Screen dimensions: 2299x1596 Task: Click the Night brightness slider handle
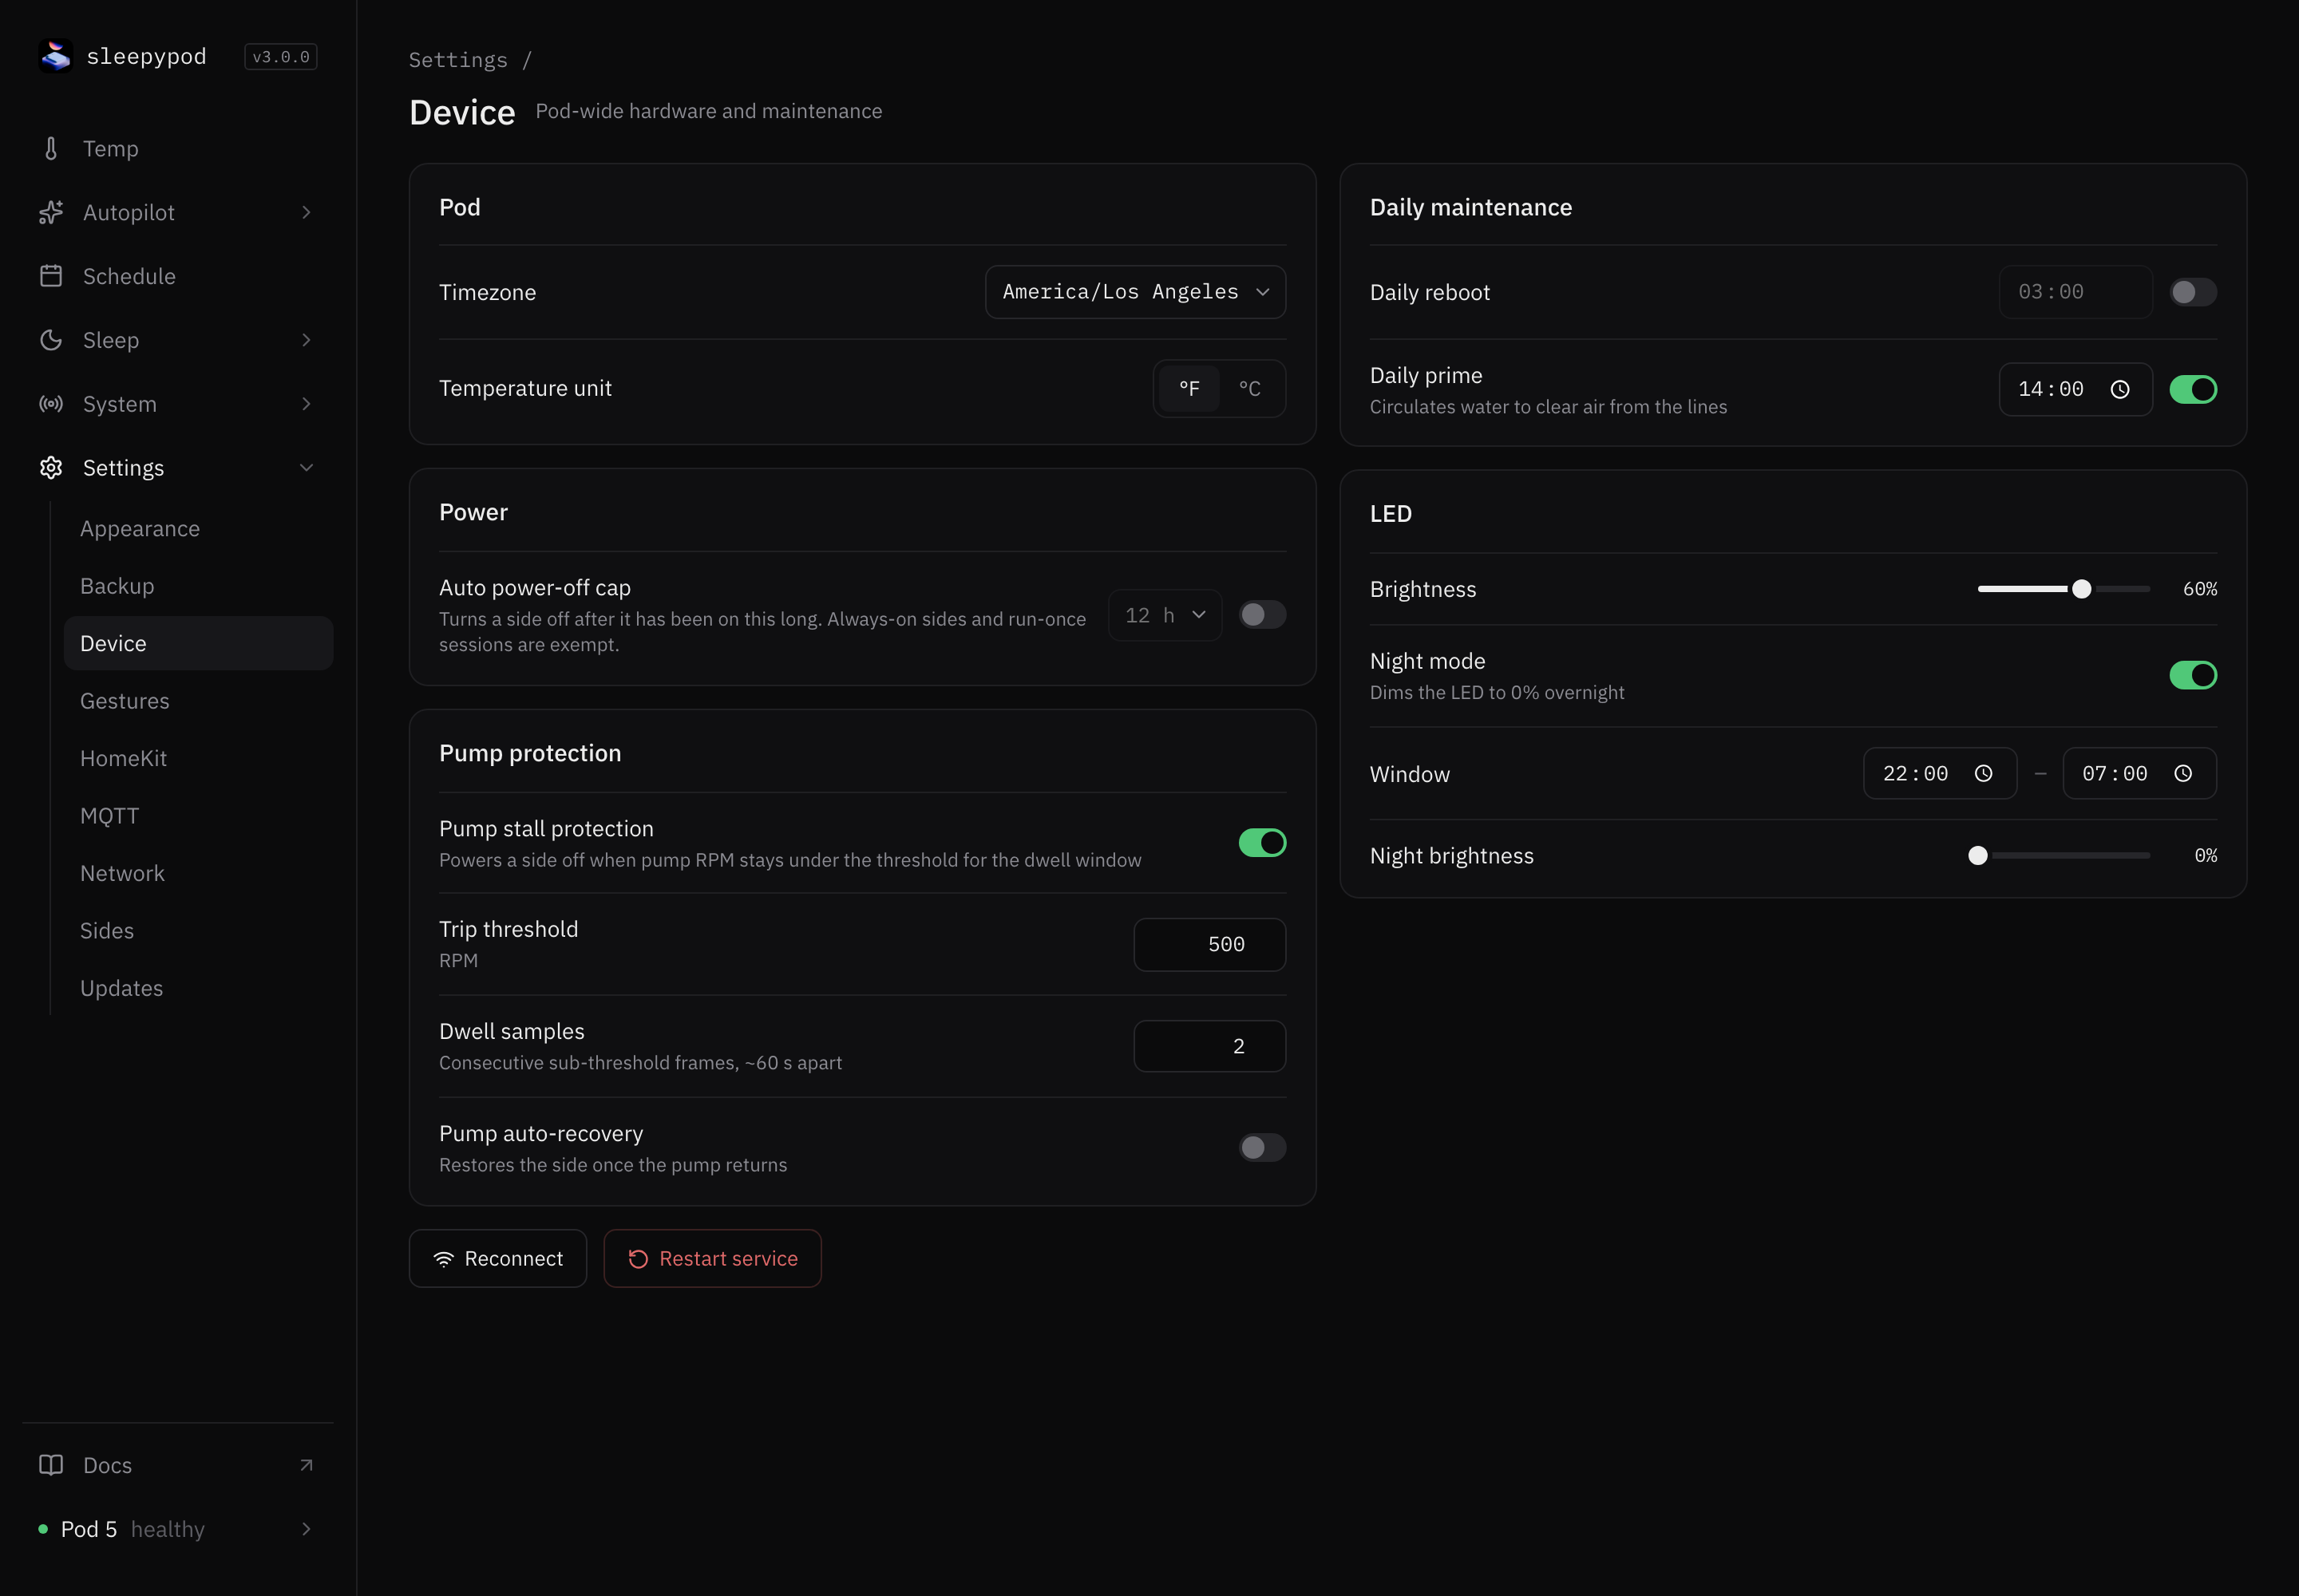(1978, 856)
